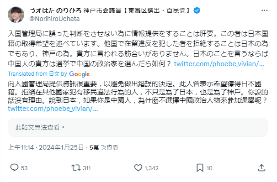
Task: Click the unavailable quoted post box 此貼文無法查看
Action: pos(138,127)
